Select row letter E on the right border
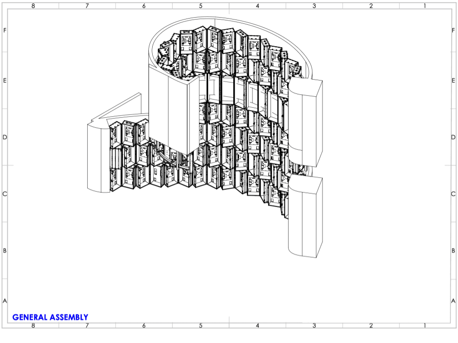The height and width of the screenshot is (343, 458). (452, 80)
